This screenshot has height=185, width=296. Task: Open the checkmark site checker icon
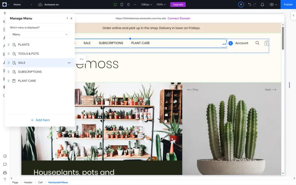click(x=5, y=156)
